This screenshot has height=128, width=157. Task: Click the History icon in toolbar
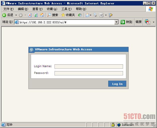coord(80,15)
